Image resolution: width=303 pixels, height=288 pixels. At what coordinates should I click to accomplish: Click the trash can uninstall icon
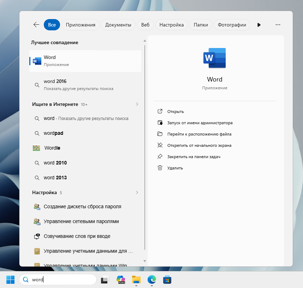pos(160,168)
